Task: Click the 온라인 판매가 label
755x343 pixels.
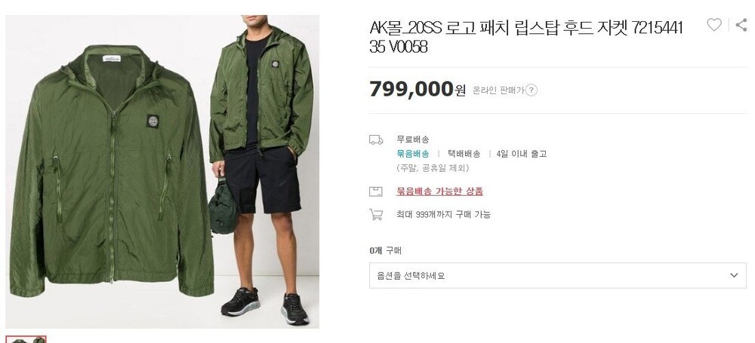Action: pos(498,90)
